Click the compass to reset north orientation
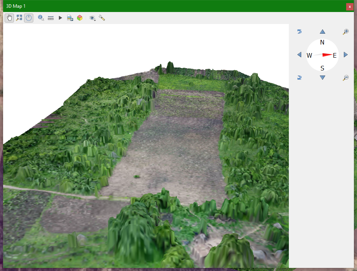The image size is (357, 271). click(x=323, y=55)
